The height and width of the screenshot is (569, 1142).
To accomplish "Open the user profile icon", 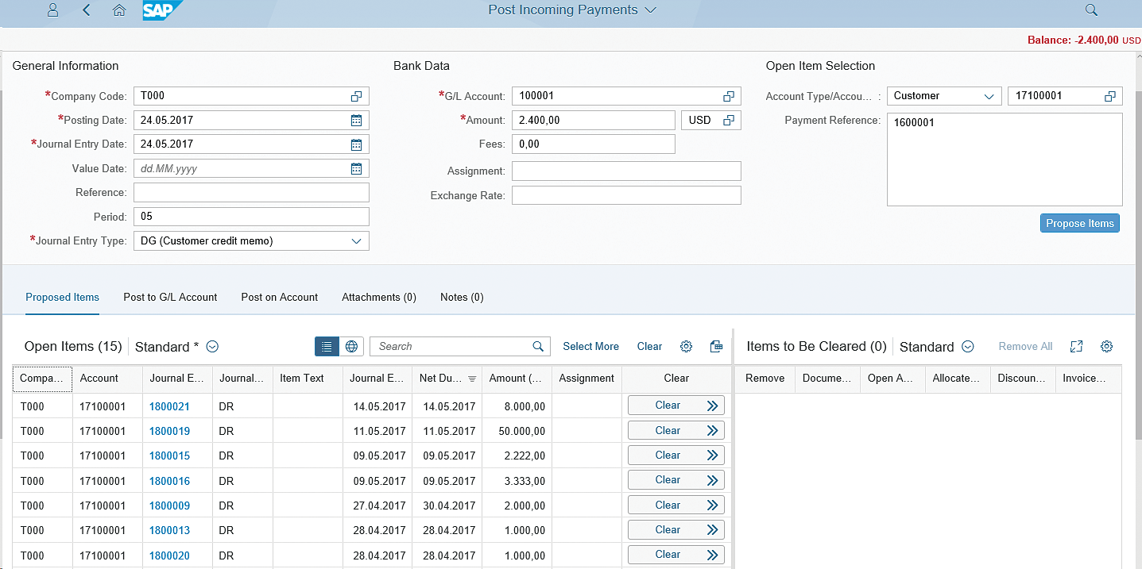I will click(x=53, y=10).
